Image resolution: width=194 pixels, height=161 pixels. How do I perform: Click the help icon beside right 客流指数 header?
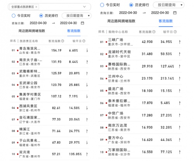[x=154, y=32]
